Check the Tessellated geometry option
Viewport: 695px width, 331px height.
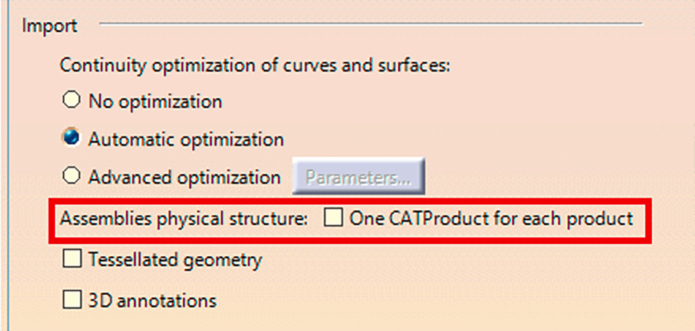tap(71, 259)
